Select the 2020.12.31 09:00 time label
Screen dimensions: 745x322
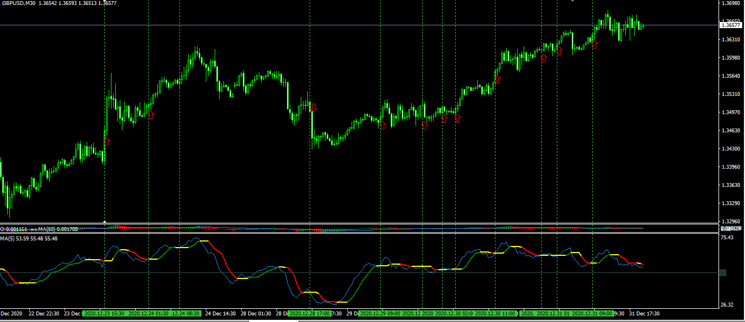click(592, 314)
